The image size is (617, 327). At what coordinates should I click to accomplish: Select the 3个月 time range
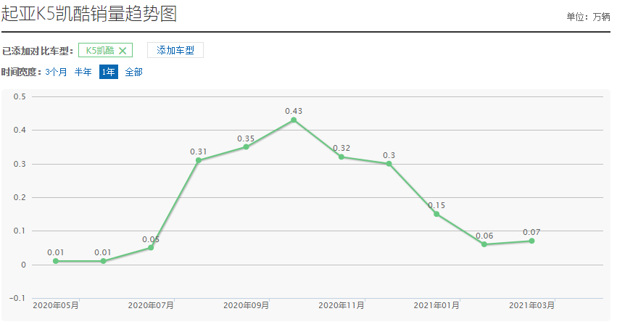[x=56, y=72]
